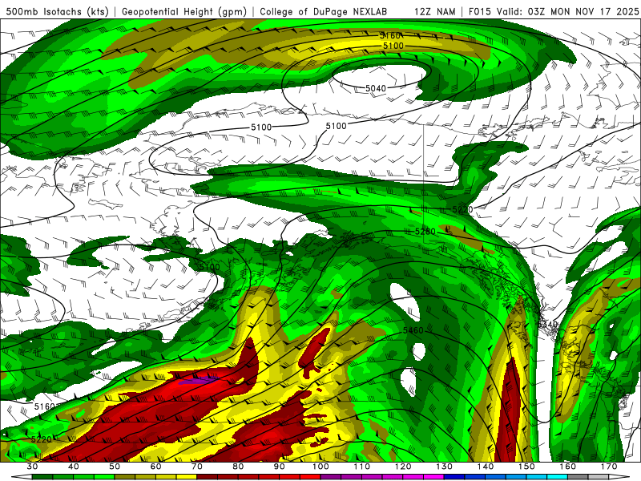This screenshot has width=641, height=481.
Task: Click the small purple wind maximum area on map
Action: tap(199, 381)
